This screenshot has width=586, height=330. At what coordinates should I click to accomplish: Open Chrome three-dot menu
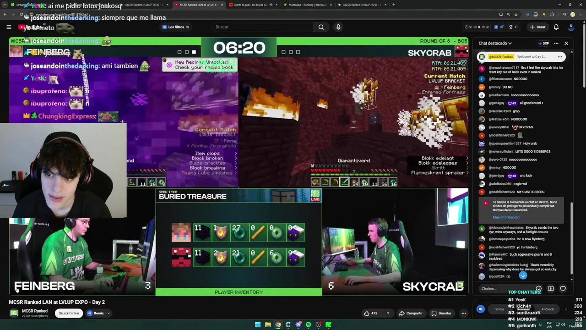click(581, 14)
